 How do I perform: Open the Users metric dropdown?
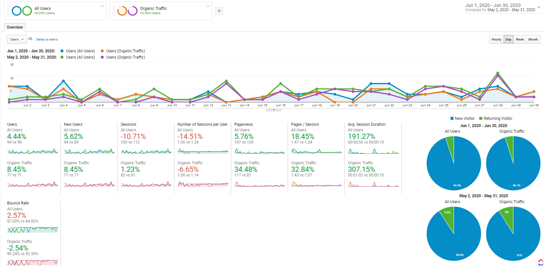tap(17, 40)
